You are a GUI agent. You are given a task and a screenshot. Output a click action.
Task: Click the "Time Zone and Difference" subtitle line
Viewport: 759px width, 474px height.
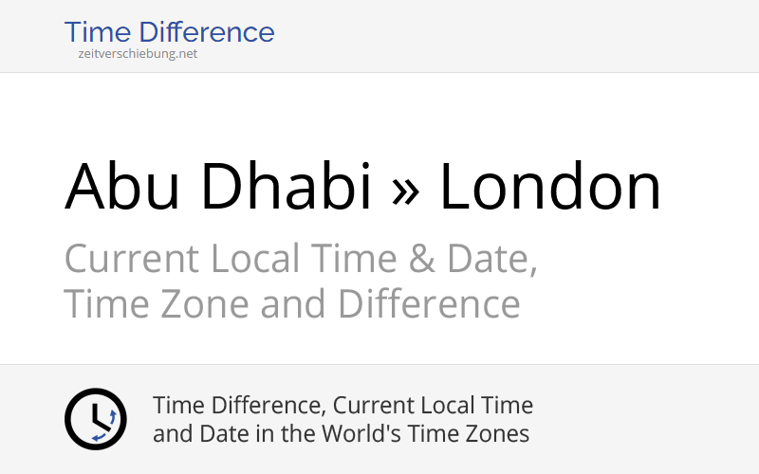pyautogui.click(x=292, y=304)
